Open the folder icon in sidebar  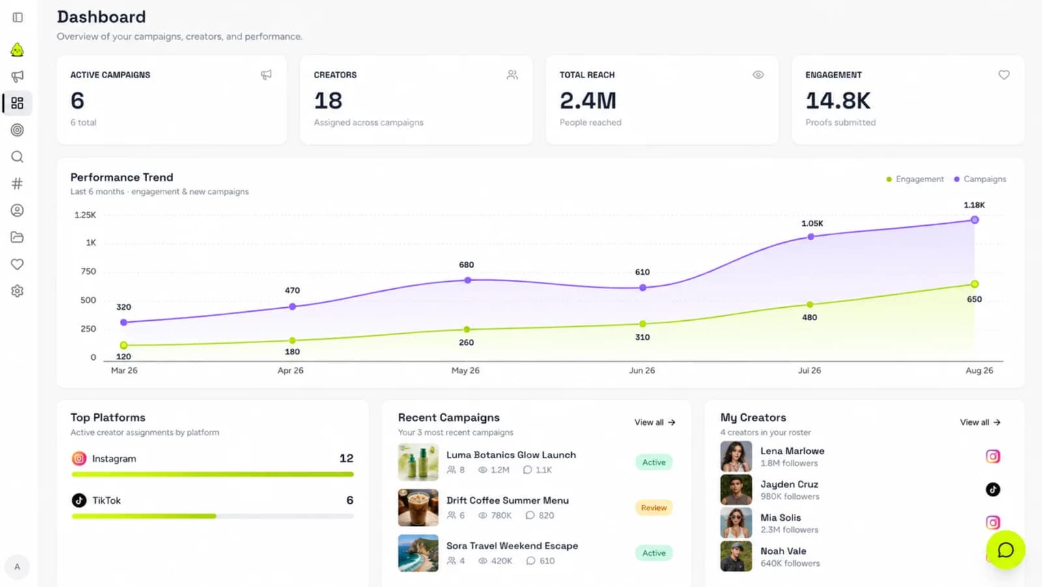(18, 237)
